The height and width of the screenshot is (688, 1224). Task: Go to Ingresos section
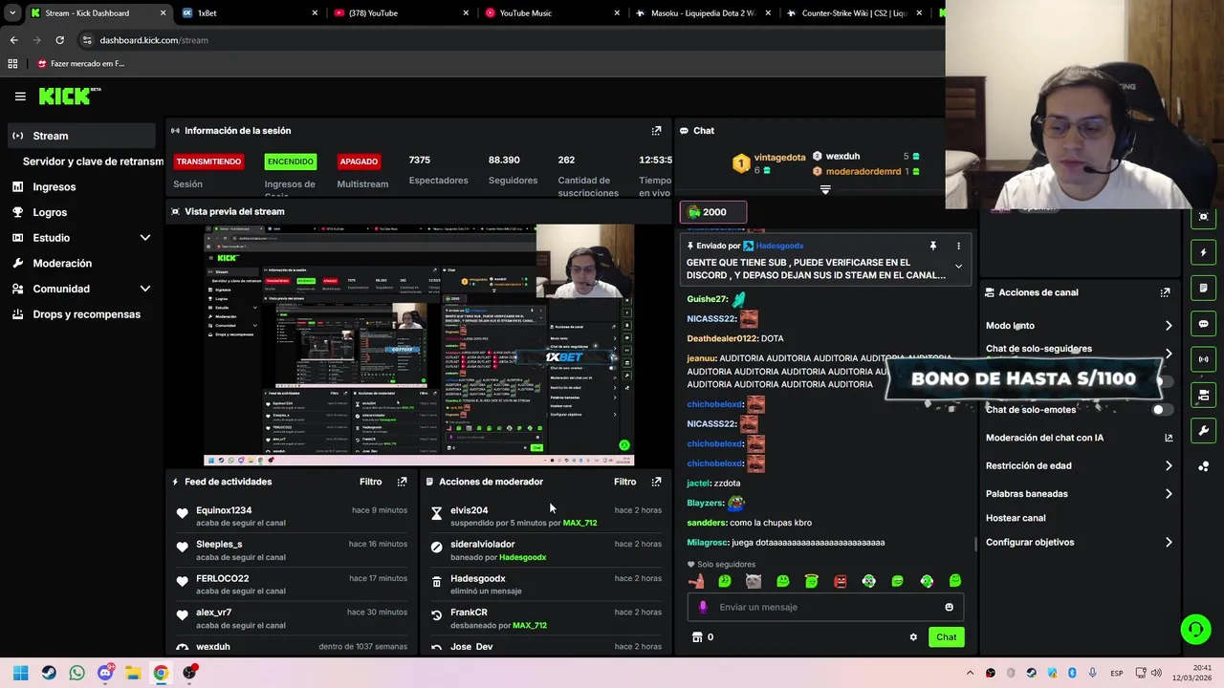(x=54, y=187)
